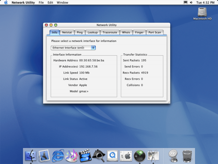Click the display icon in menu bar
218x164 pixels.
185,2
